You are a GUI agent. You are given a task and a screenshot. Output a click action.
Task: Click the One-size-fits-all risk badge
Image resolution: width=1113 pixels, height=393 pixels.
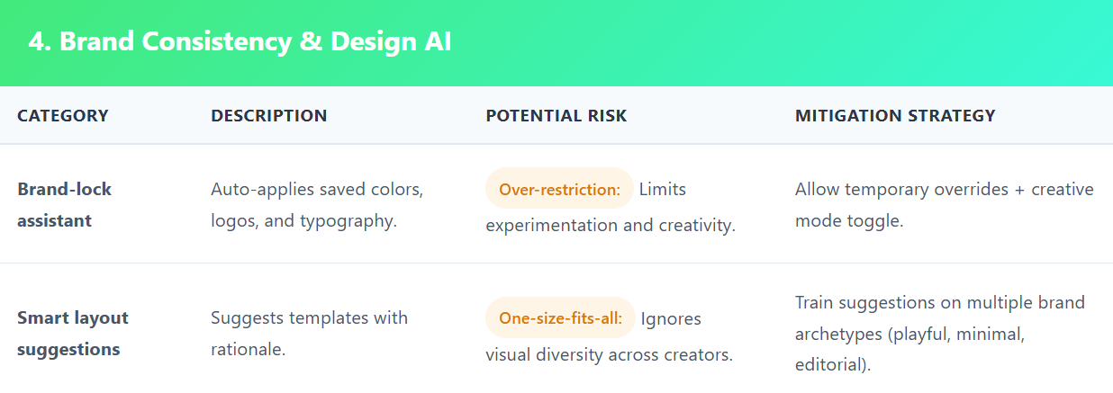(560, 318)
